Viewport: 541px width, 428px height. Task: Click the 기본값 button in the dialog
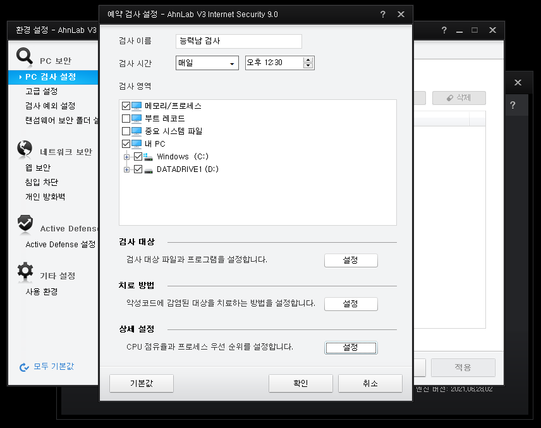(142, 384)
